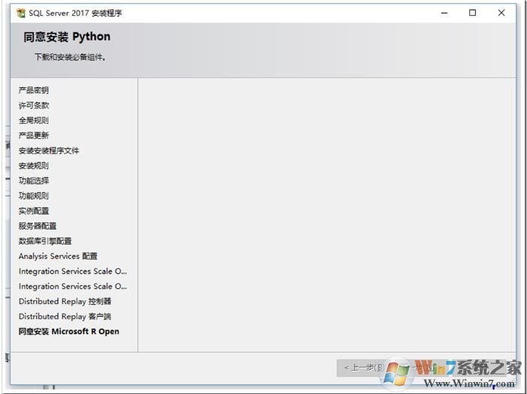Click Analysis Services 配置 step
Viewport: 527px width, 394px height.
coord(58,256)
